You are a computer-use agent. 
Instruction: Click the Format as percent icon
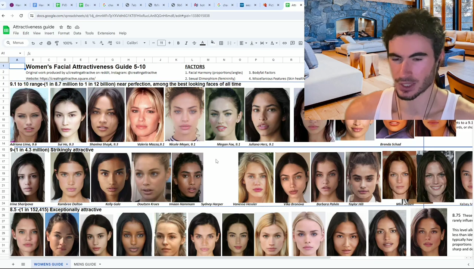click(94, 43)
